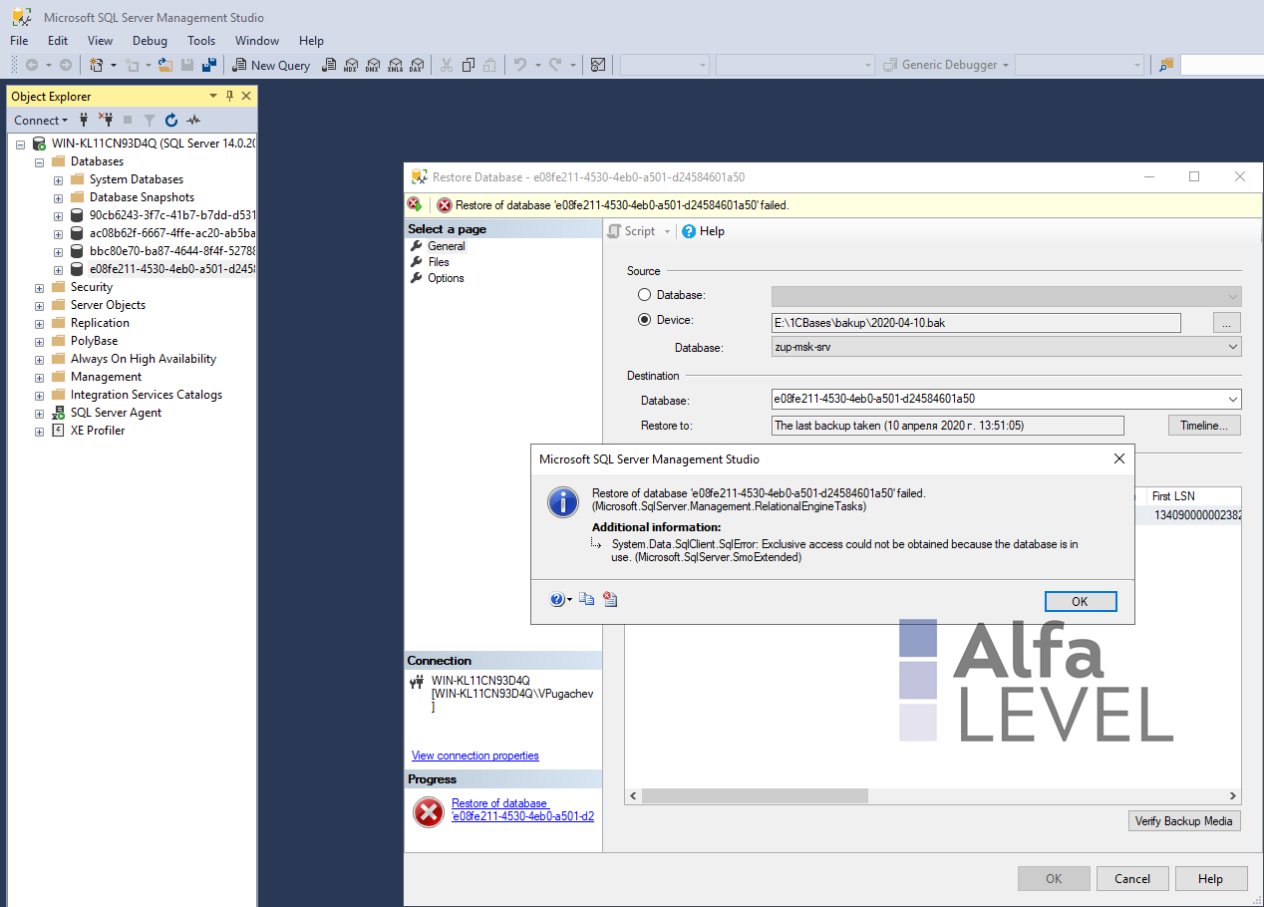1264x907 pixels.
Task: Click the DMX query icon
Action: (x=373, y=65)
